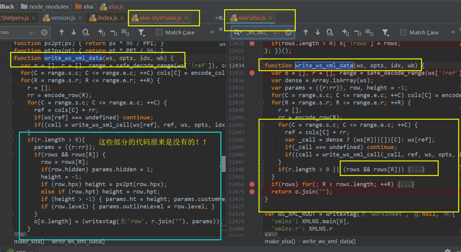The image size is (461, 252).
Task: Toggle breakpoint on line 12462
Action: pyautogui.click(x=252, y=184)
